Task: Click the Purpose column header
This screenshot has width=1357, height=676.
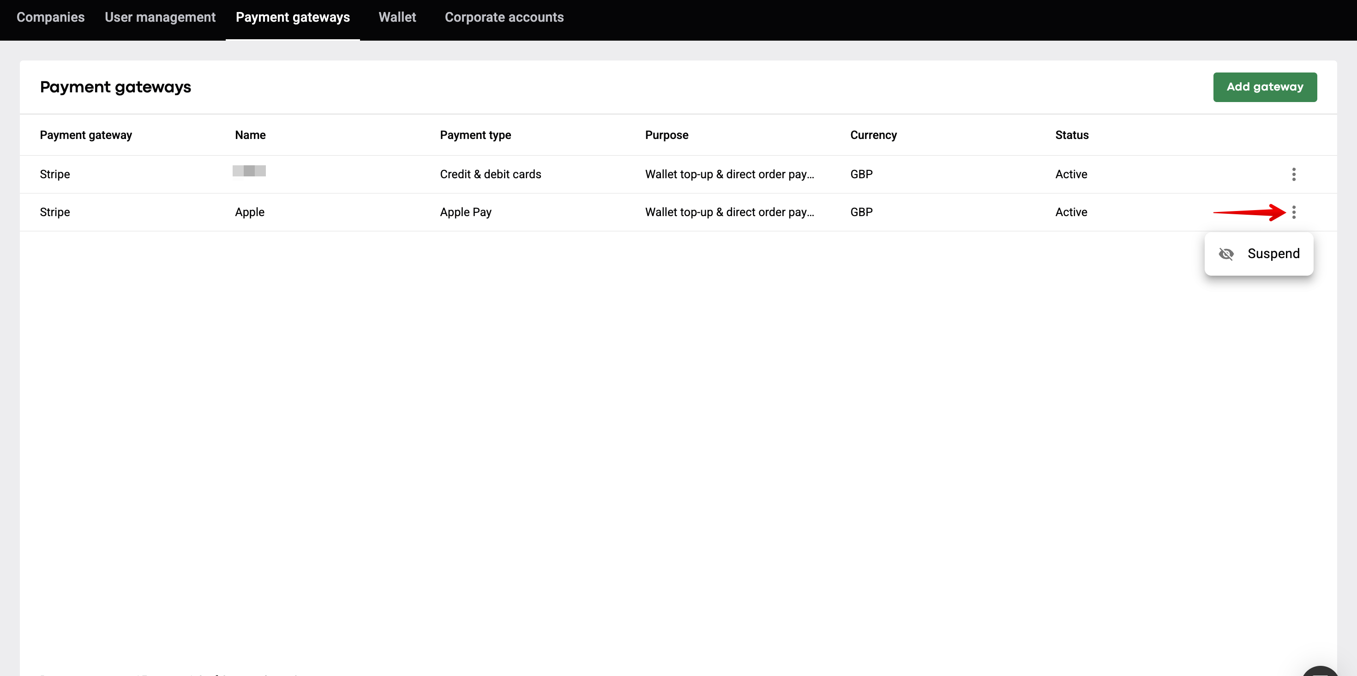Action: 666,135
